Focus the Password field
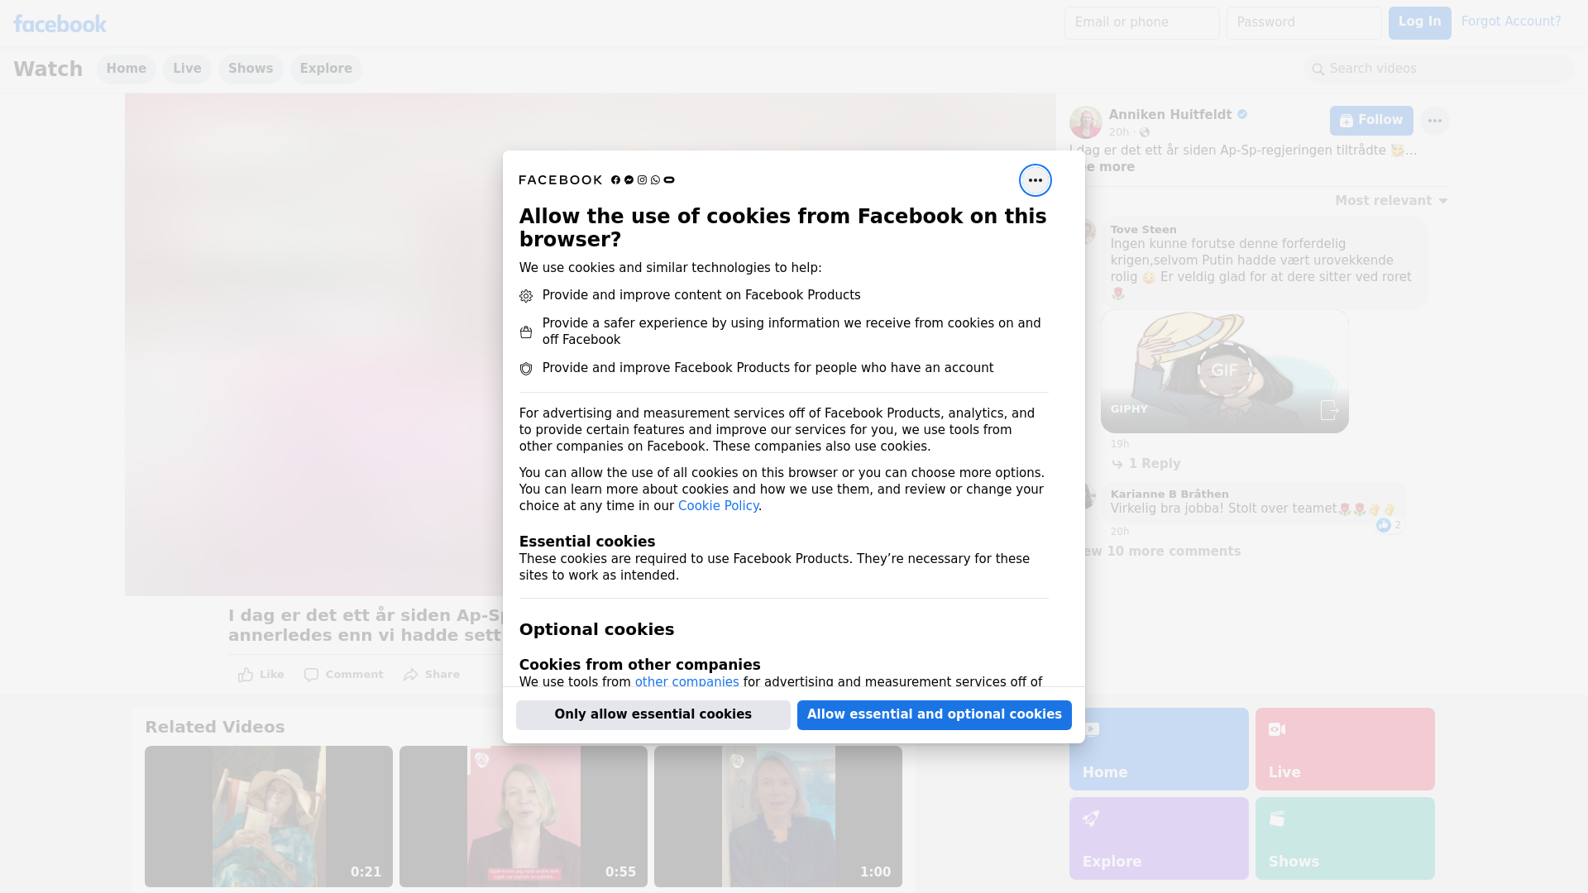Viewport: 1588px width, 893px height. pyautogui.click(x=1303, y=23)
